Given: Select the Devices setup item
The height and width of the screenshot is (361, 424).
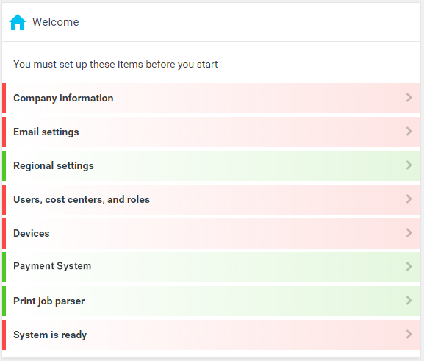Looking at the screenshot, I should (211, 233).
